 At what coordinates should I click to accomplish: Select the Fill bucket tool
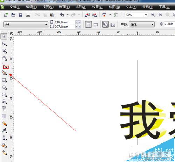click(4, 145)
